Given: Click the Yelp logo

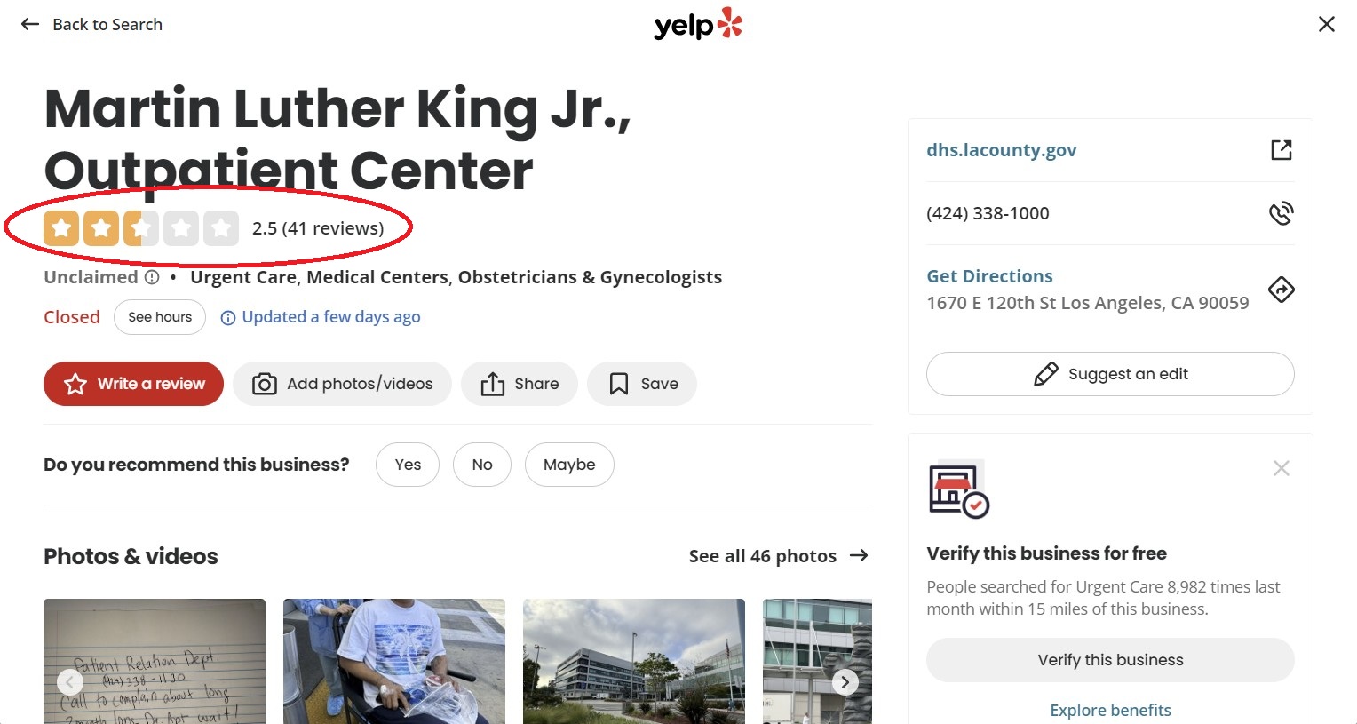Looking at the screenshot, I should coord(697,24).
